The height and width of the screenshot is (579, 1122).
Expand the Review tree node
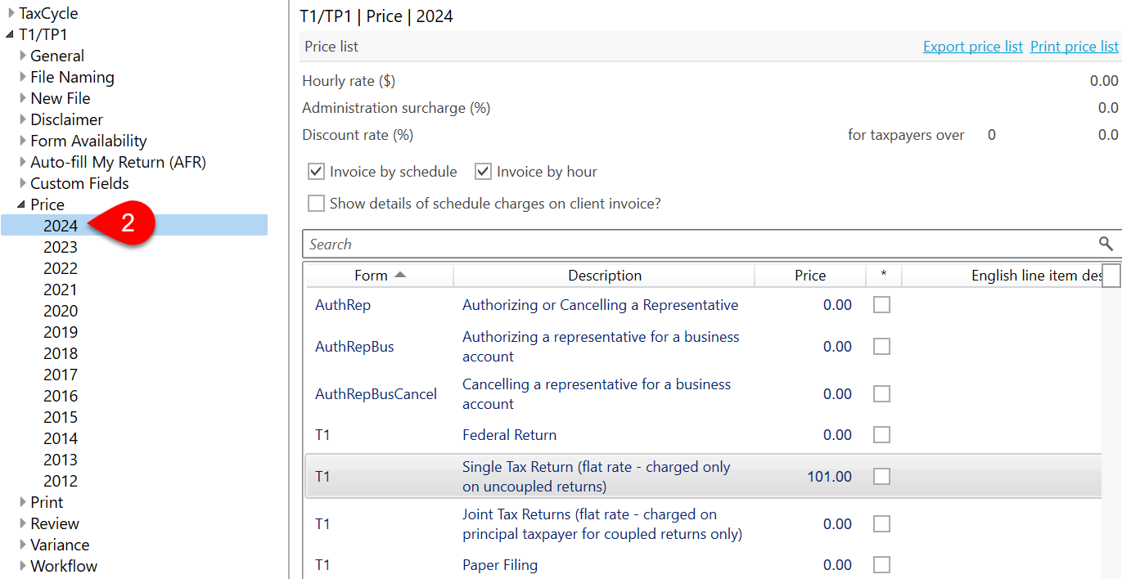click(x=23, y=523)
